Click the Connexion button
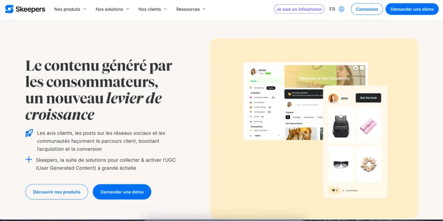443x221 pixels. tap(367, 9)
